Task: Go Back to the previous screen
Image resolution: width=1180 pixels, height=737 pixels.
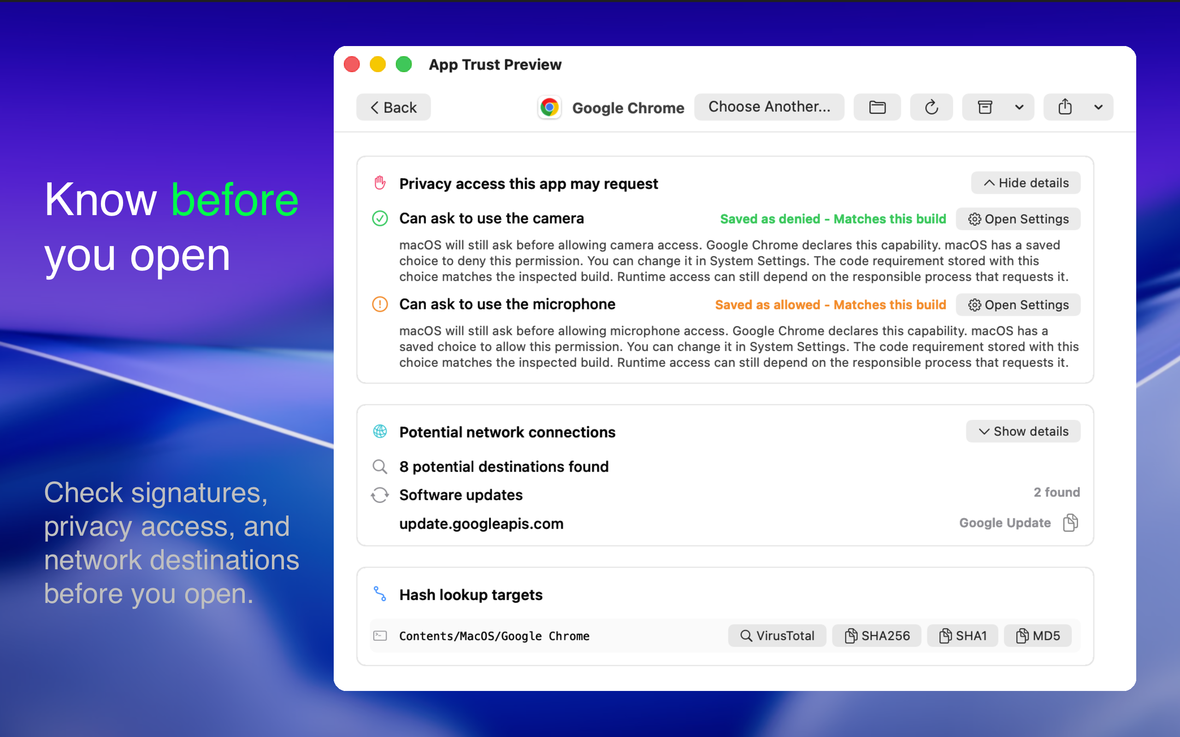Action: pos(394,107)
